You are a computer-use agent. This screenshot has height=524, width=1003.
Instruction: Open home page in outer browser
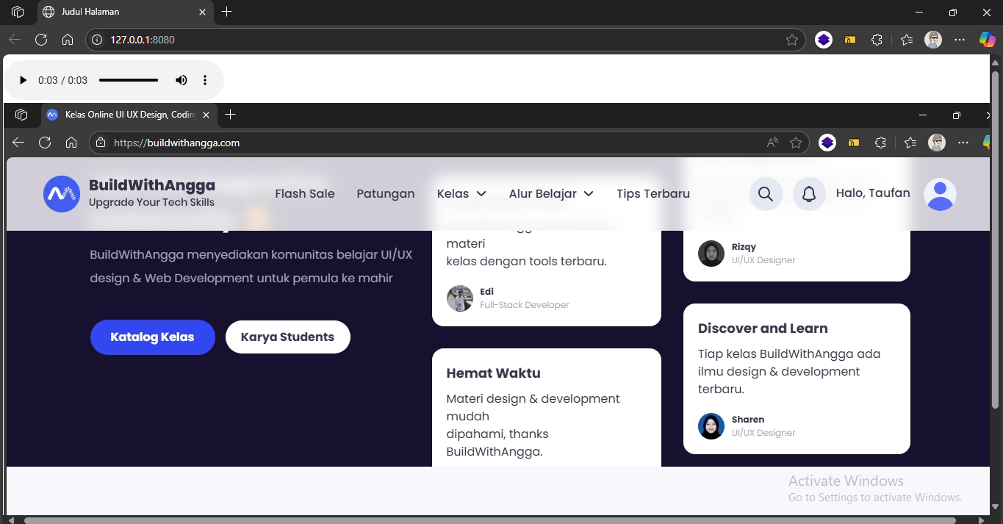pos(68,40)
